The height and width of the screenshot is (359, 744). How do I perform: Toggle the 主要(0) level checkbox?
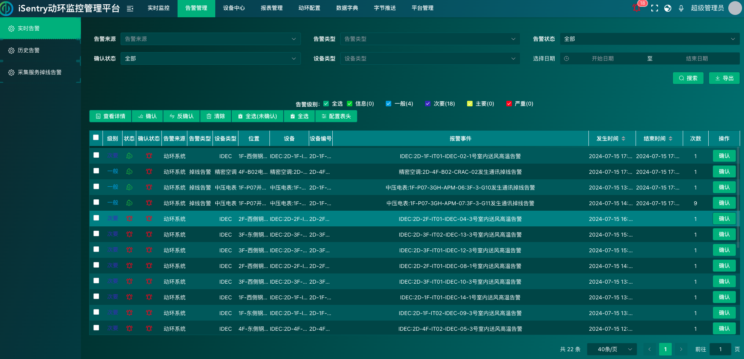470,104
